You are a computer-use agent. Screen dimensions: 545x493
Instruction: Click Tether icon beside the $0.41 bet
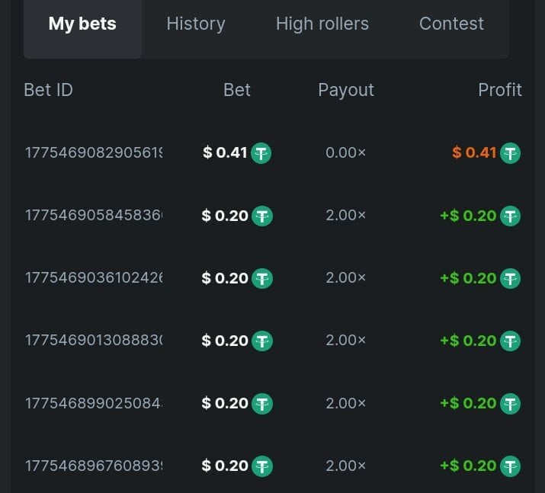pyautogui.click(x=261, y=153)
